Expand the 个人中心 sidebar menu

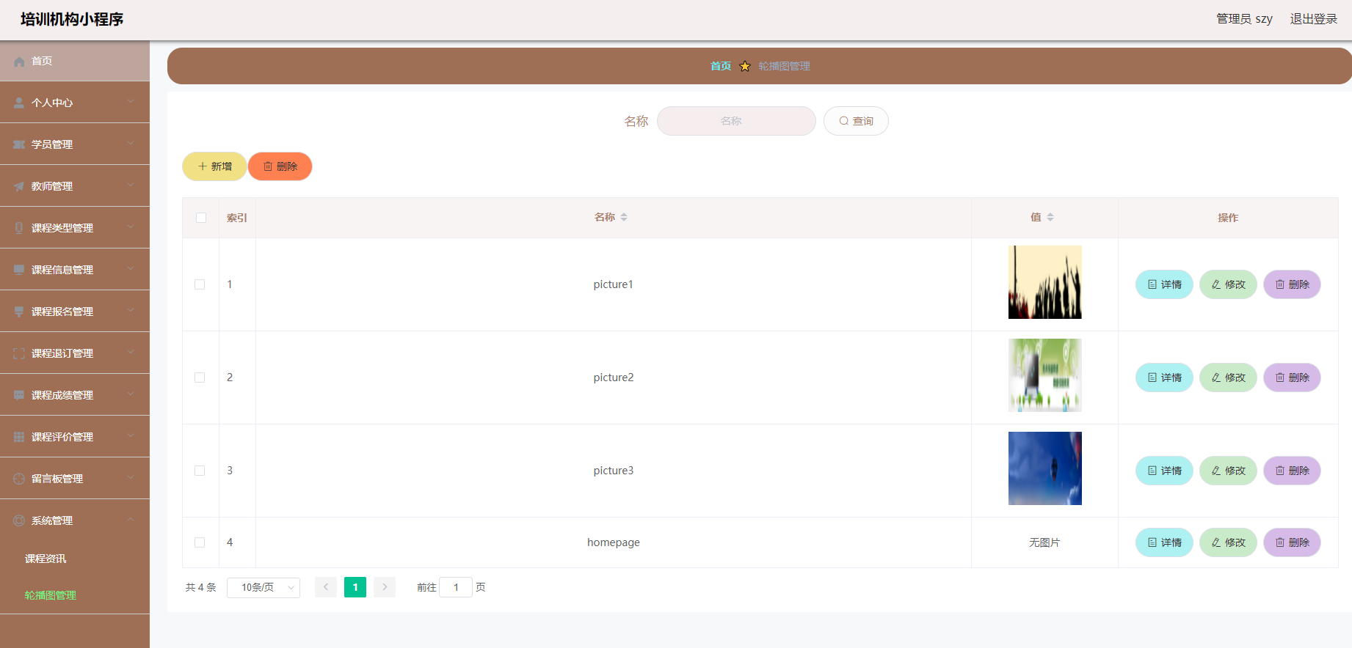coord(75,103)
